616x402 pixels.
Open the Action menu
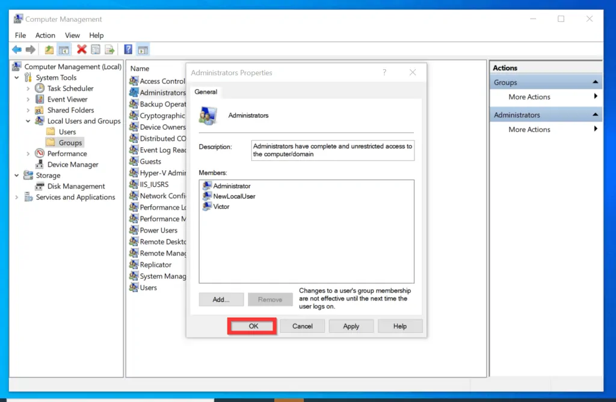45,35
